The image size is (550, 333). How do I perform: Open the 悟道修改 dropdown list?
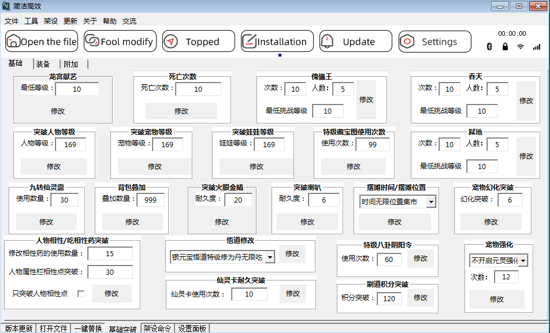click(270, 257)
